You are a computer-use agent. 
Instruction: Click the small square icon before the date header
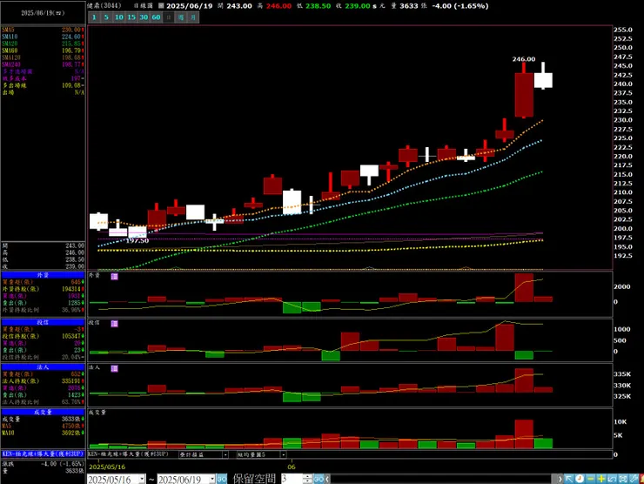tap(161, 6)
